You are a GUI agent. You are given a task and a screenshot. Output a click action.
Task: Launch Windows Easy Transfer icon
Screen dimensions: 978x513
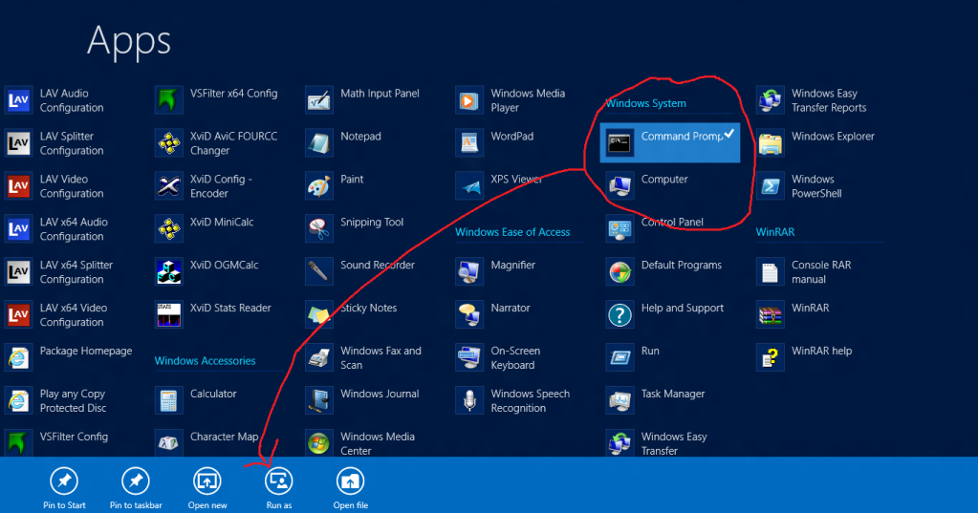pos(619,442)
